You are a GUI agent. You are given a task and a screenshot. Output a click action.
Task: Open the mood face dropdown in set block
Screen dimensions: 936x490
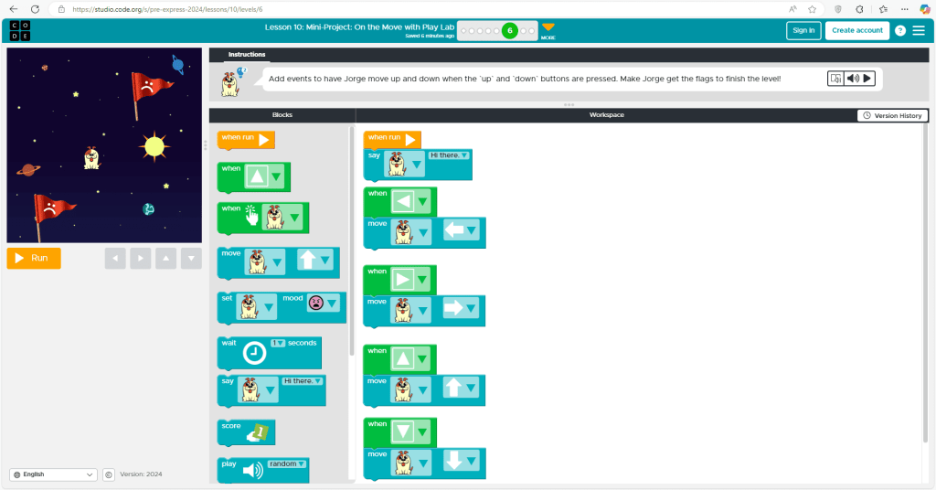pos(323,304)
